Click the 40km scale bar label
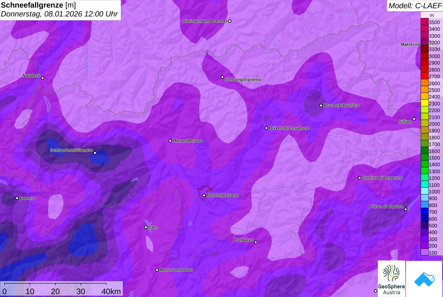Screen dimensions: 443x297 click(111, 291)
